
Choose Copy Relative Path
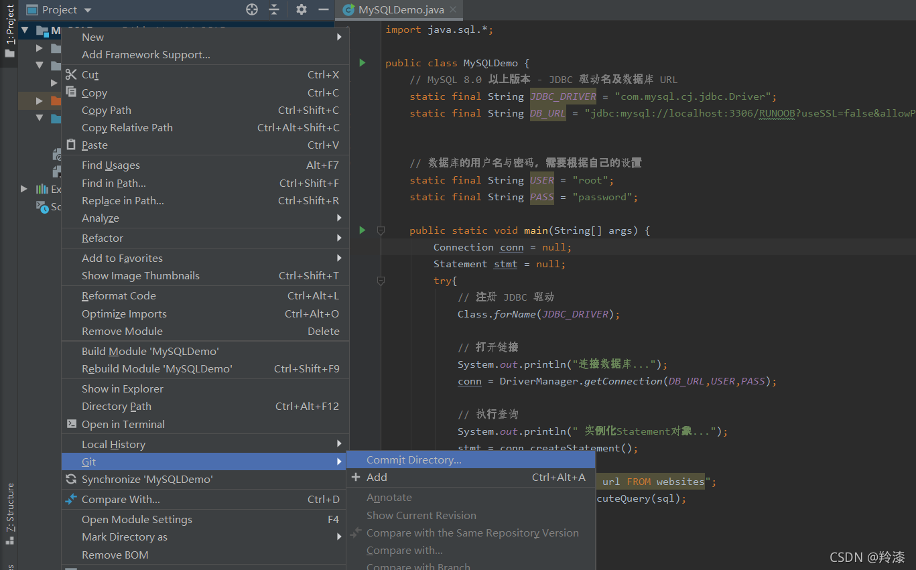click(x=205, y=127)
